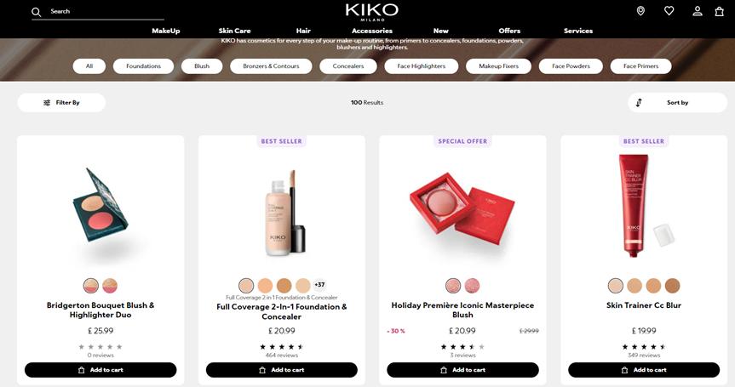Click the Bridgerton Bouquet Blush product image

100,205
